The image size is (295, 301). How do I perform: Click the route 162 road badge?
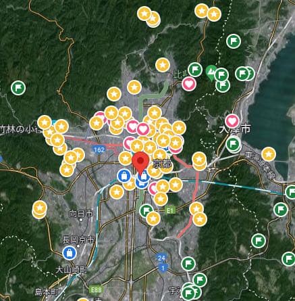pos(99,149)
